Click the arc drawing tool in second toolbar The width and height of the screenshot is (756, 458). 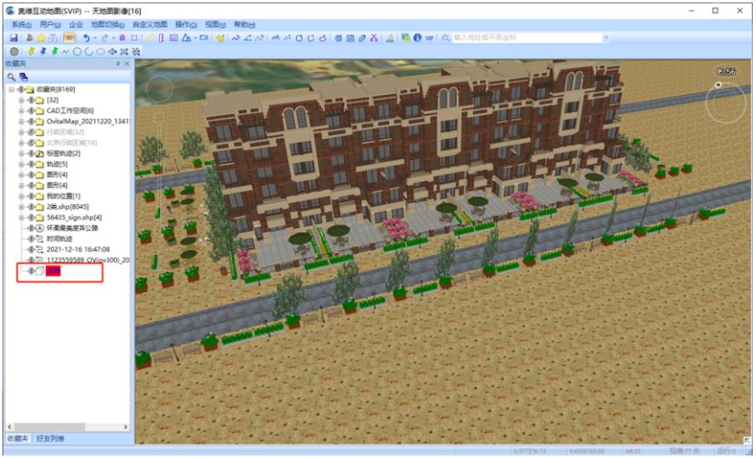click(88, 51)
